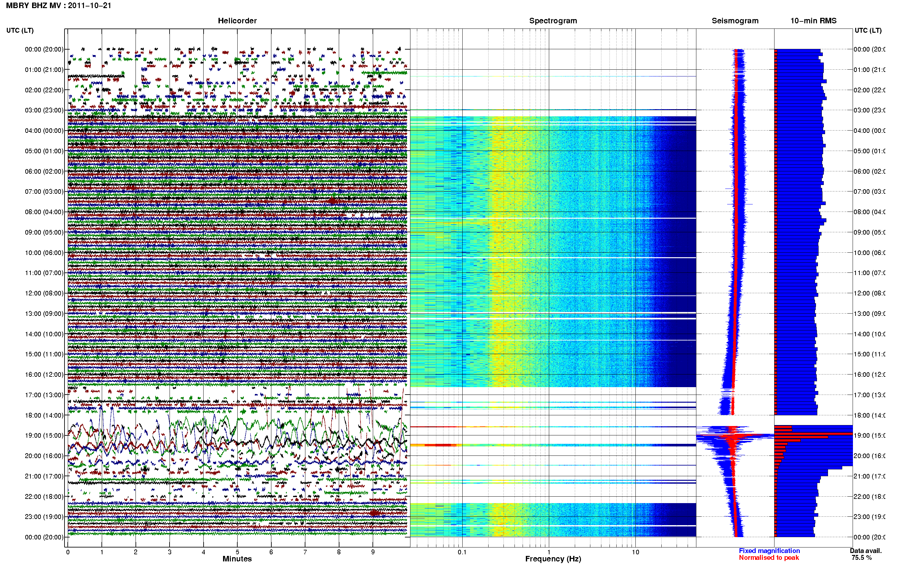This screenshot has width=922, height=576.
Task: Click the left 'UTC (LT)' axis header
Action: (x=20, y=30)
